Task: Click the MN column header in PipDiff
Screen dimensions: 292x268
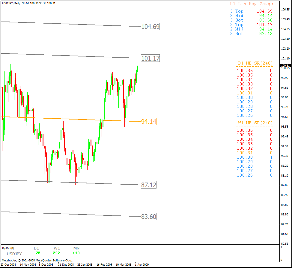Action: coord(76,248)
